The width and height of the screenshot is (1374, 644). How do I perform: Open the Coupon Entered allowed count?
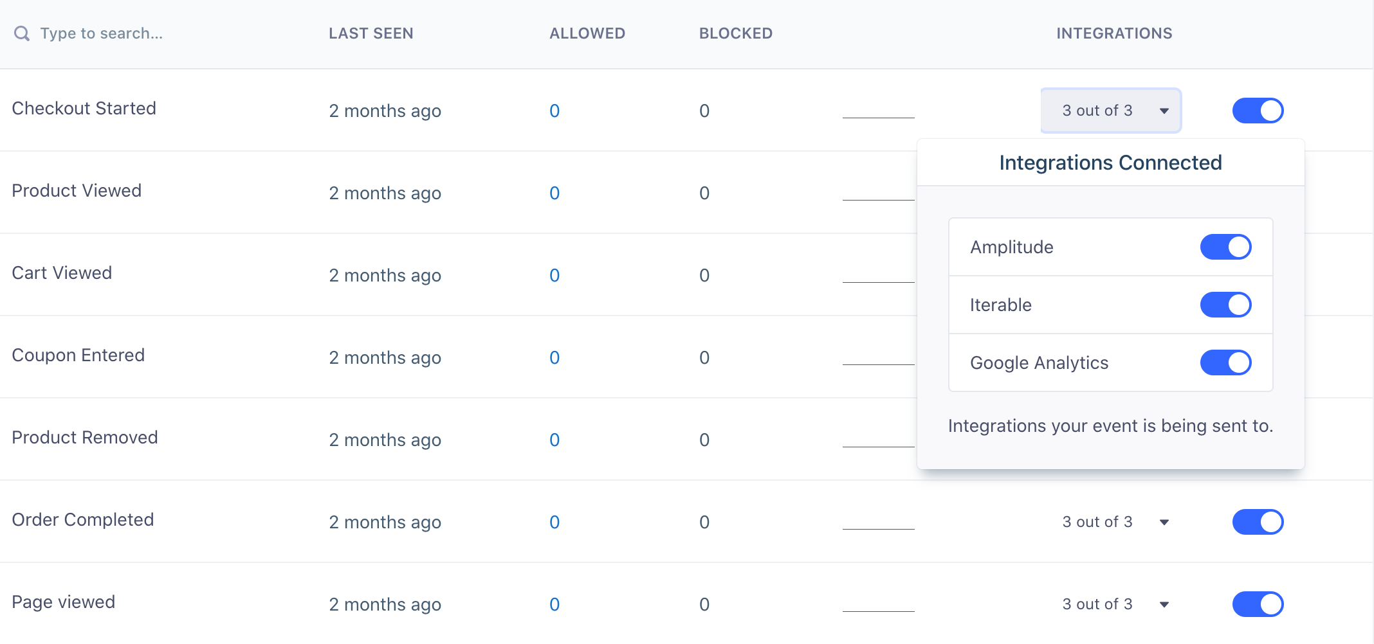[554, 357]
